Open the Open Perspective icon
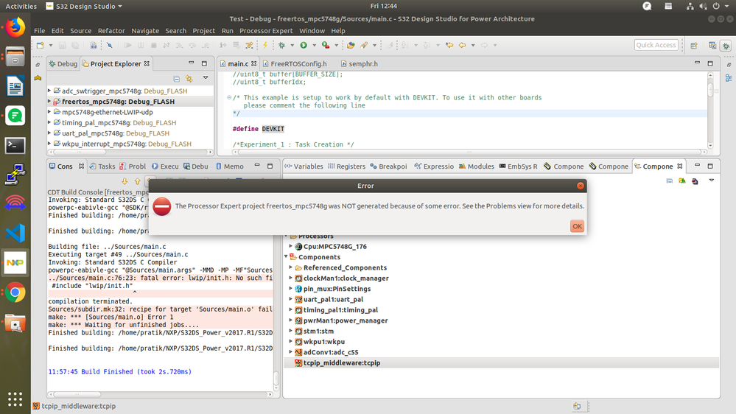Image resolution: width=736 pixels, height=414 pixels. click(x=694, y=46)
